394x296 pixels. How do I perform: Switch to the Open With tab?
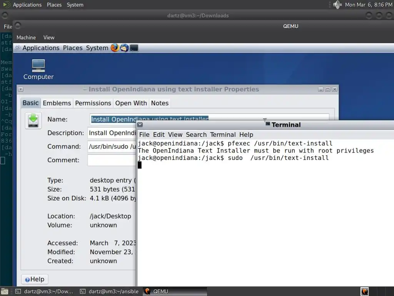pos(131,103)
